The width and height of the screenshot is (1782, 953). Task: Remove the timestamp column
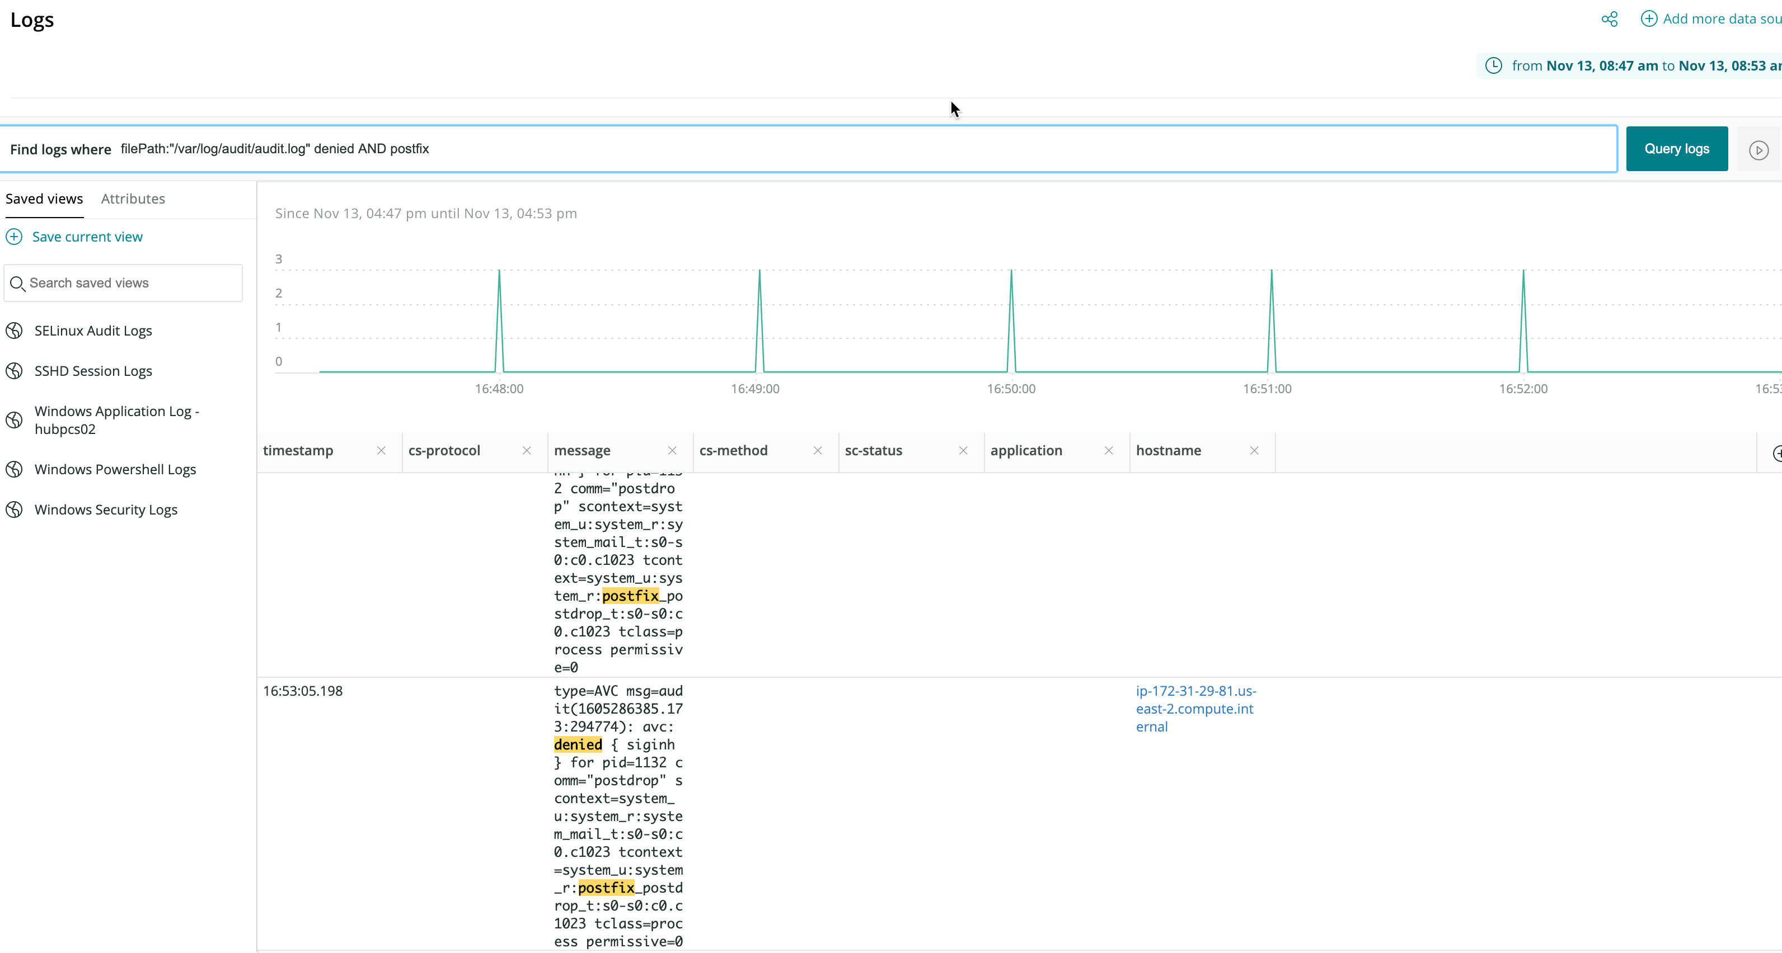coord(381,451)
